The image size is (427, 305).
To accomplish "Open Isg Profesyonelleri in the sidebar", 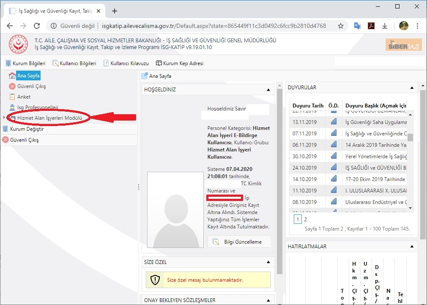I will 38,107.
